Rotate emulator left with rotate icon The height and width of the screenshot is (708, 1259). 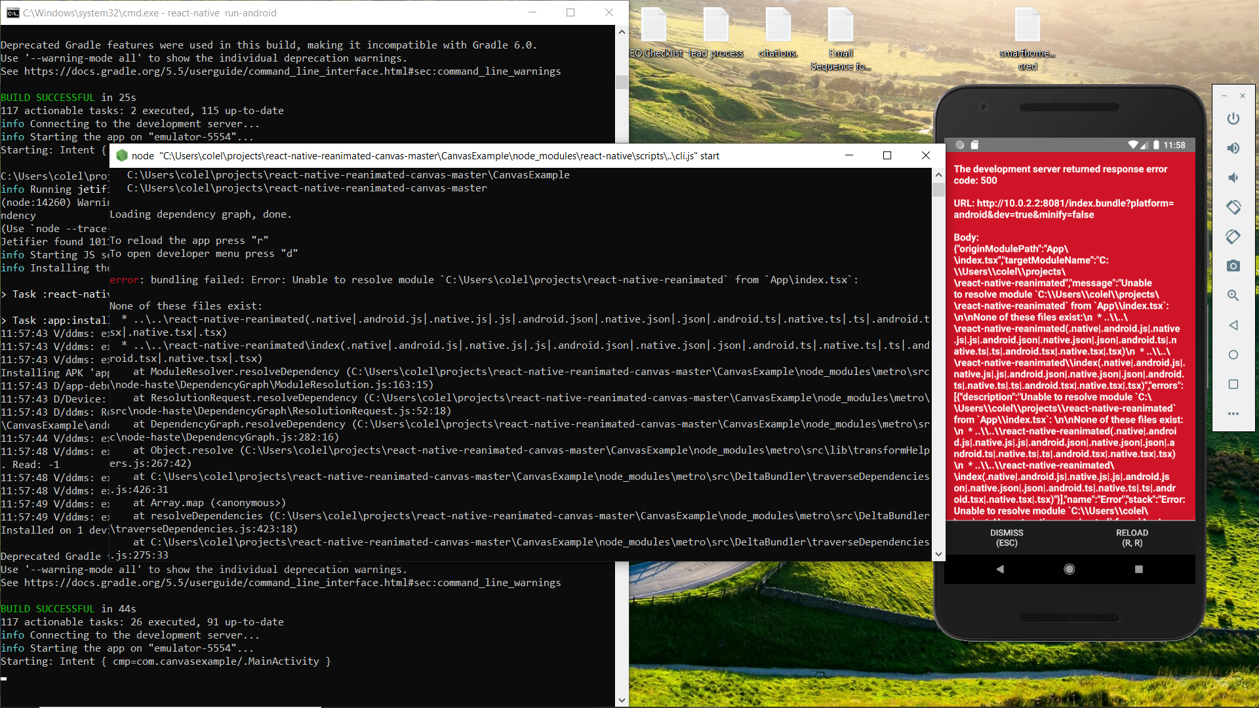[1233, 207]
